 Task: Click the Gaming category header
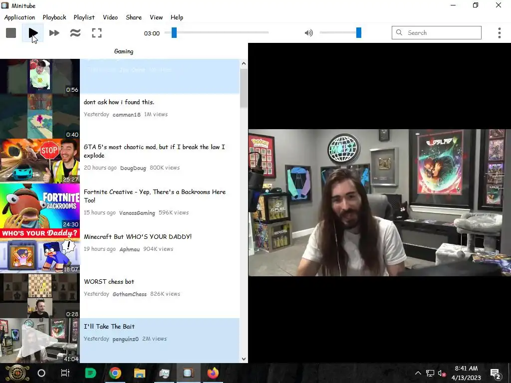(x=124, y=51)
